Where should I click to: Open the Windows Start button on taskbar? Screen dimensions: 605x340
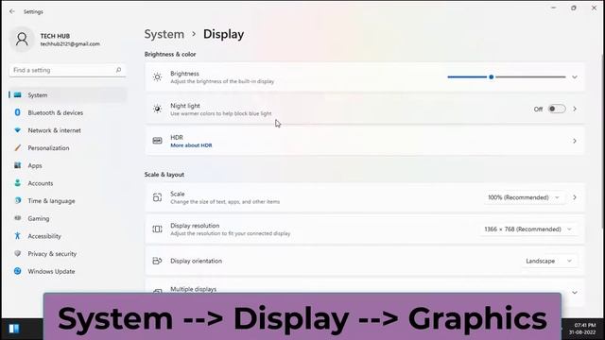pos(14,329)
